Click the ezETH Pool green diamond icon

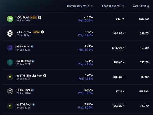(x=10, y=106)
